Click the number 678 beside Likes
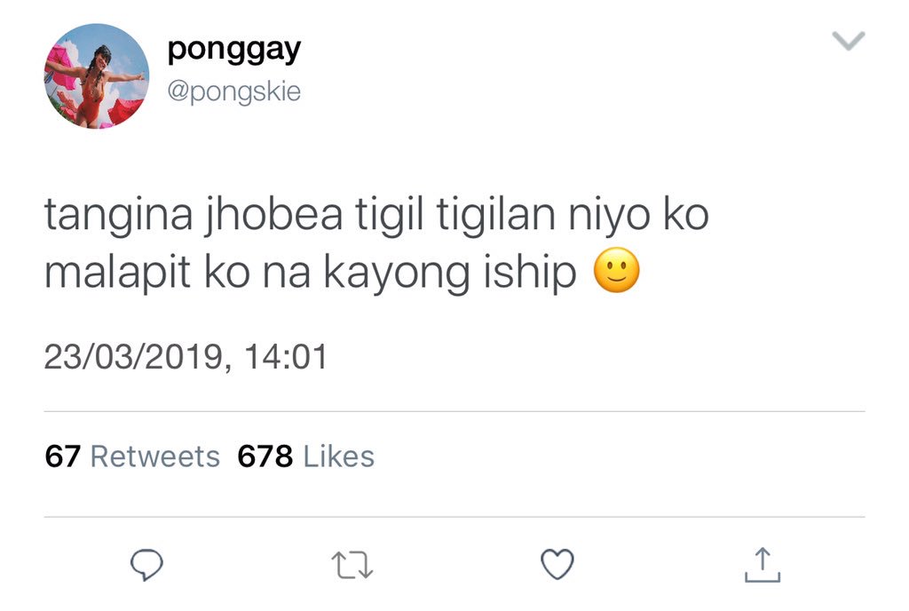 (265, 456)
